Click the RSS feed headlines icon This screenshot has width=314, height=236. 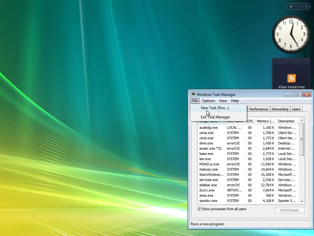(x=291, y=78)
